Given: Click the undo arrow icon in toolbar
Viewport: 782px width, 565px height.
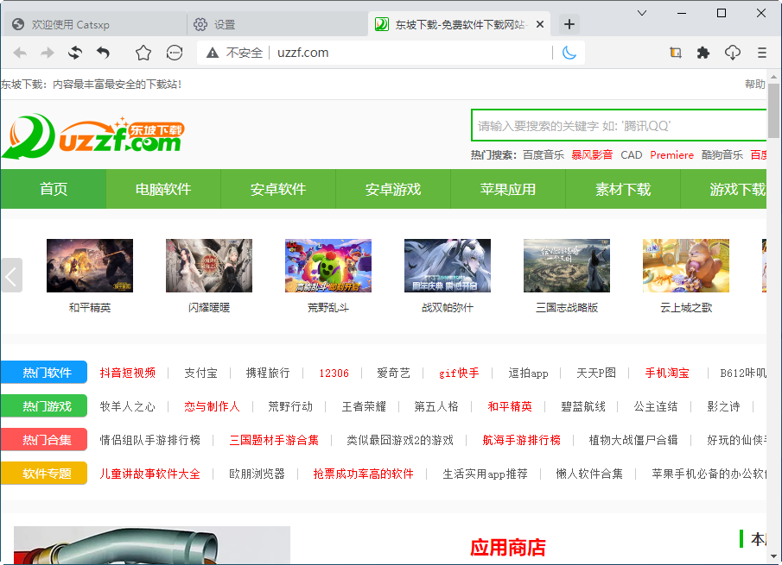Looking at the screenshot, I should tap(103, 53).
